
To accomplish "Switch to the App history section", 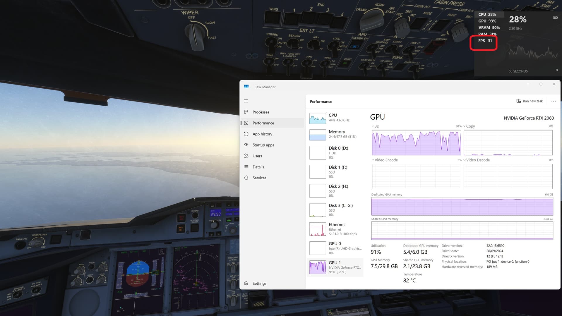I will (x=262, y=134).
